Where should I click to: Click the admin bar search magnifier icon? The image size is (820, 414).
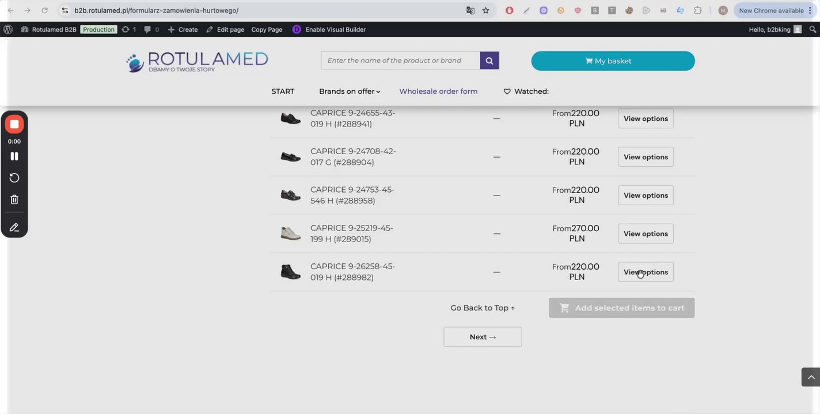pos(813,29)
